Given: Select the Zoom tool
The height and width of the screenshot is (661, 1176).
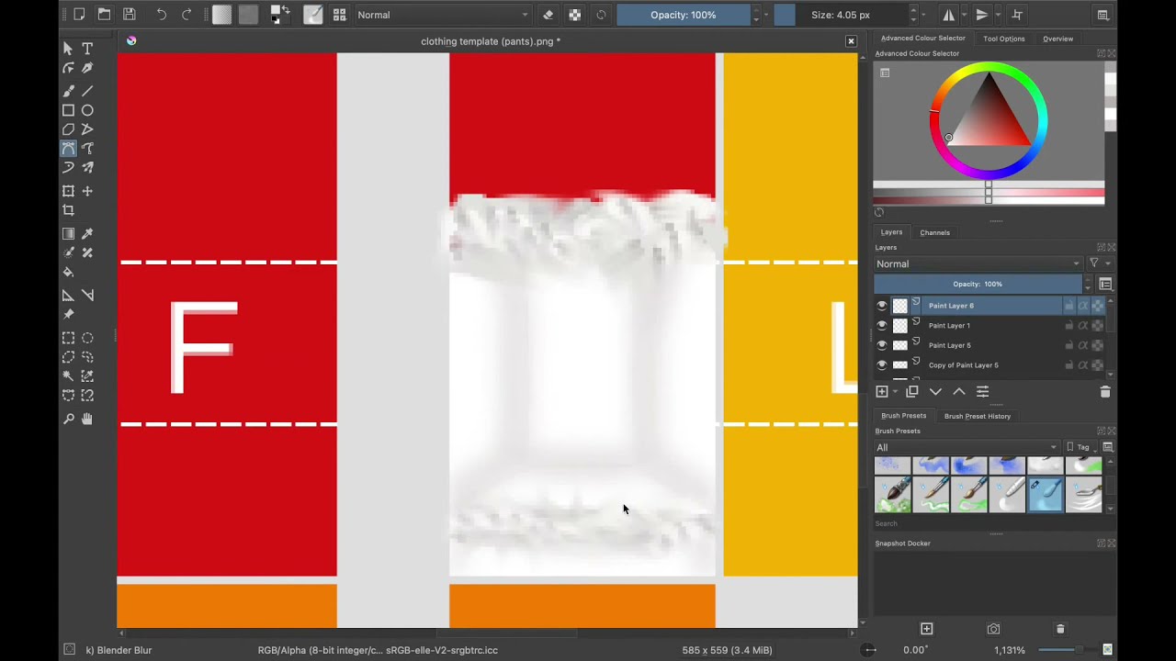Looking at the screenshot, I should [68, 419].
